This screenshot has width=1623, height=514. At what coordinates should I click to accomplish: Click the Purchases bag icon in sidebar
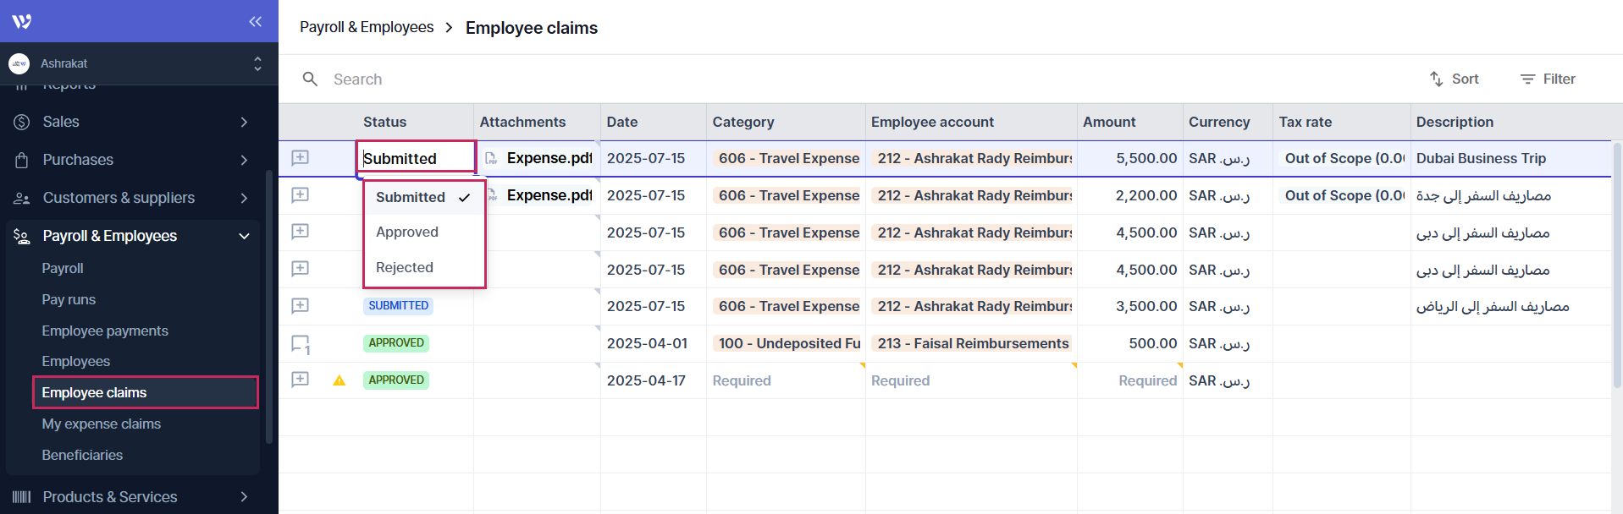coord(22,160)
